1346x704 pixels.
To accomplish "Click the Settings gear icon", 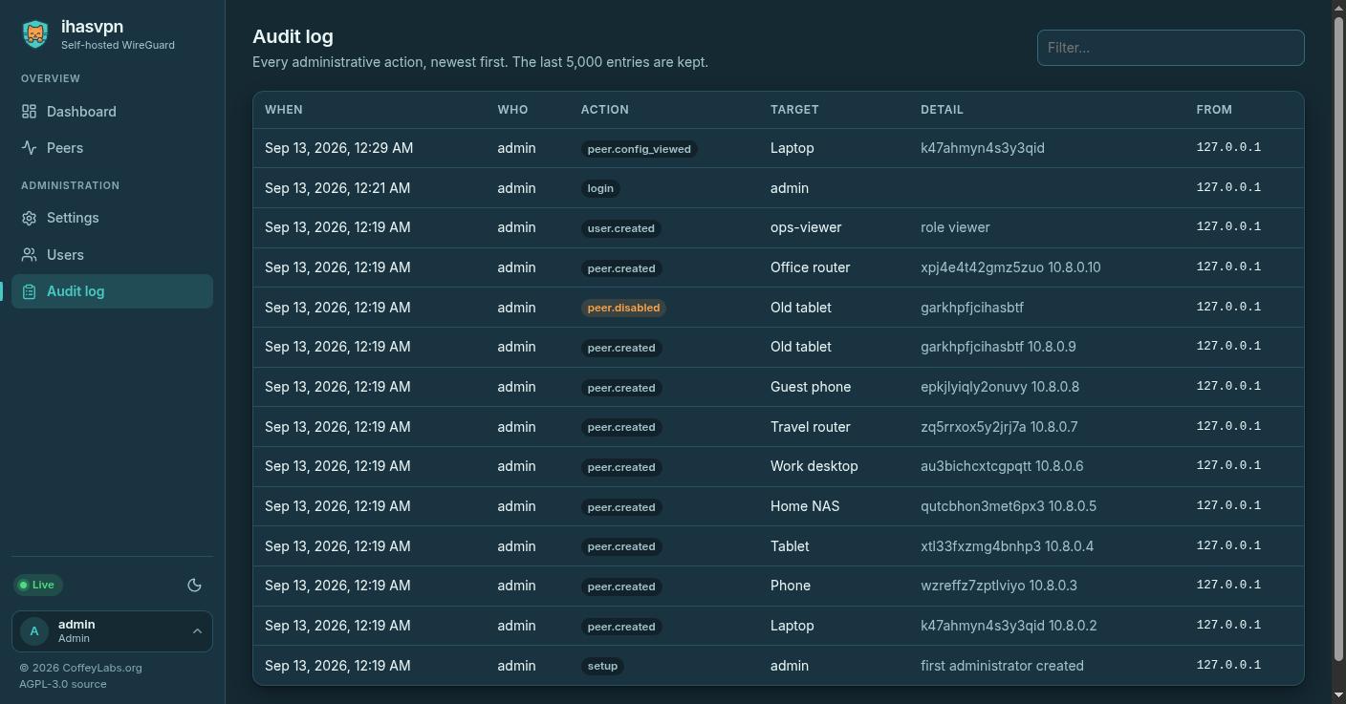I will point(30,218).
